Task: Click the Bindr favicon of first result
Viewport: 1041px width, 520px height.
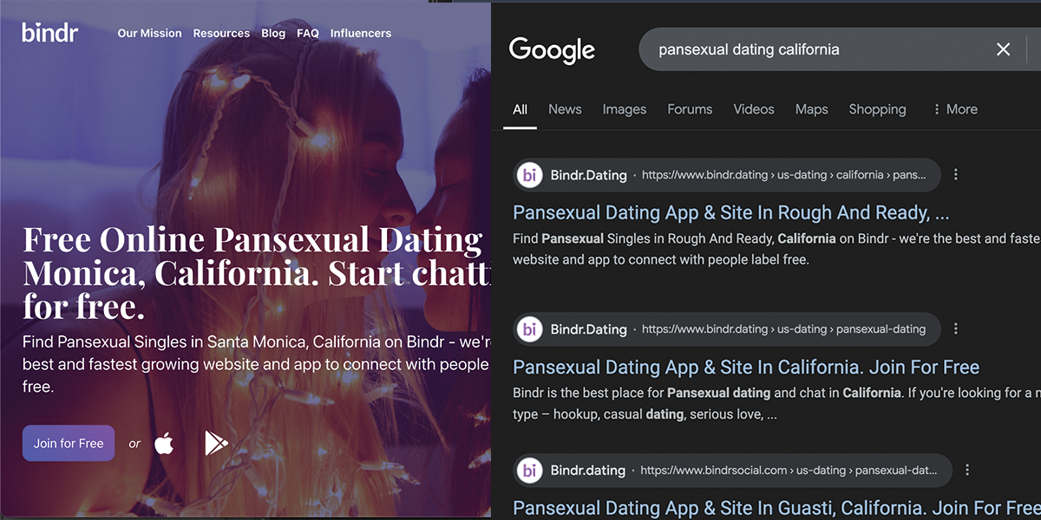Action: click(529, 175)
